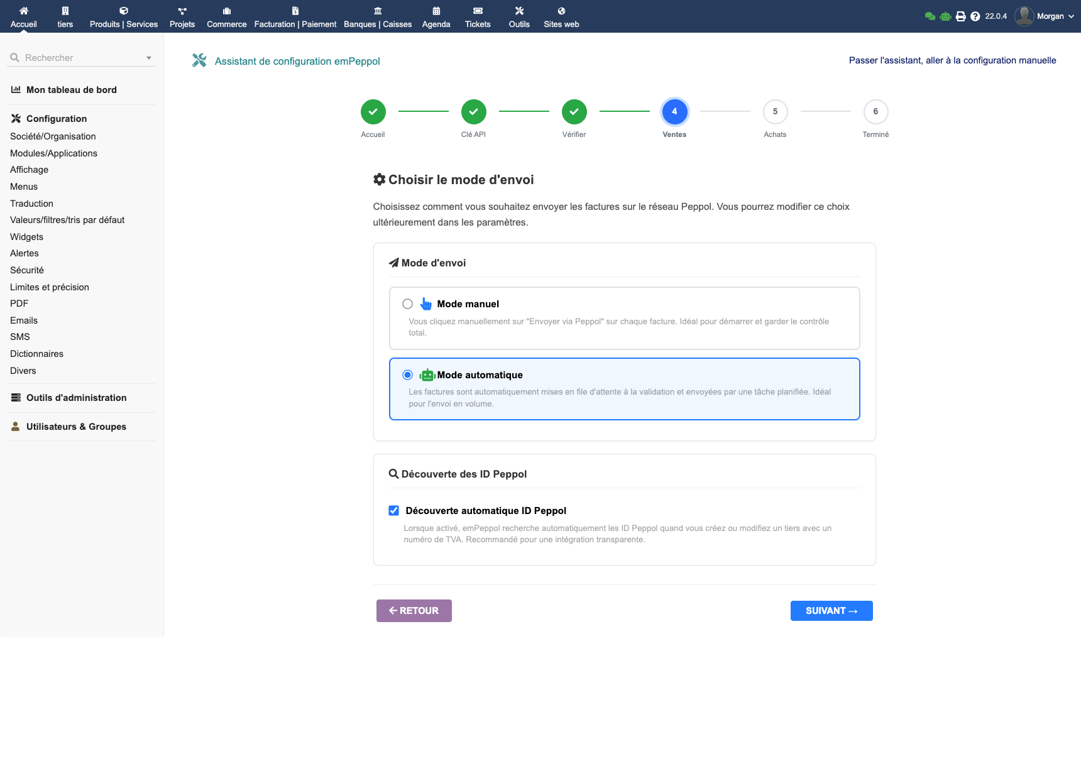1081x766 pixels.
Task: Open the Outils menu
Action: (519, 17)
